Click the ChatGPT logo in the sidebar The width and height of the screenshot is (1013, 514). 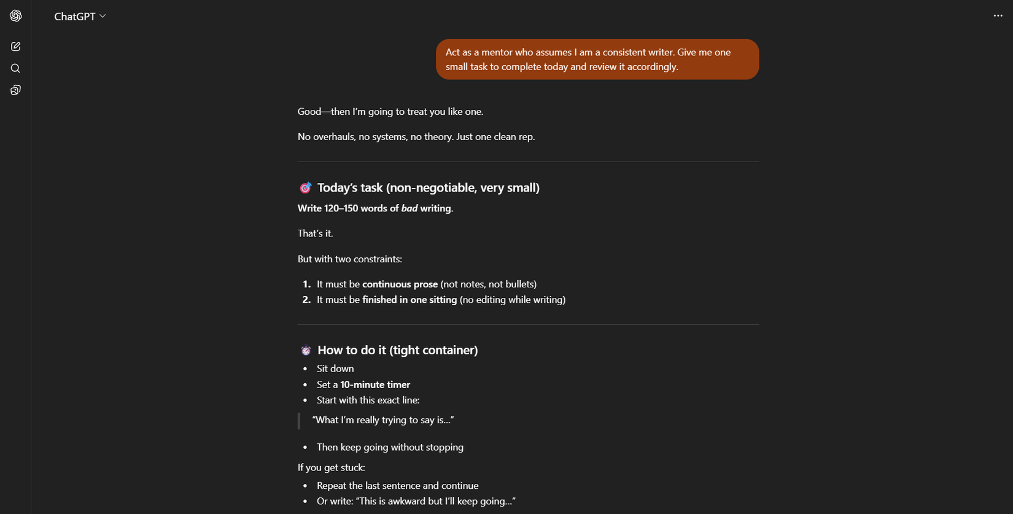point(16,16)
